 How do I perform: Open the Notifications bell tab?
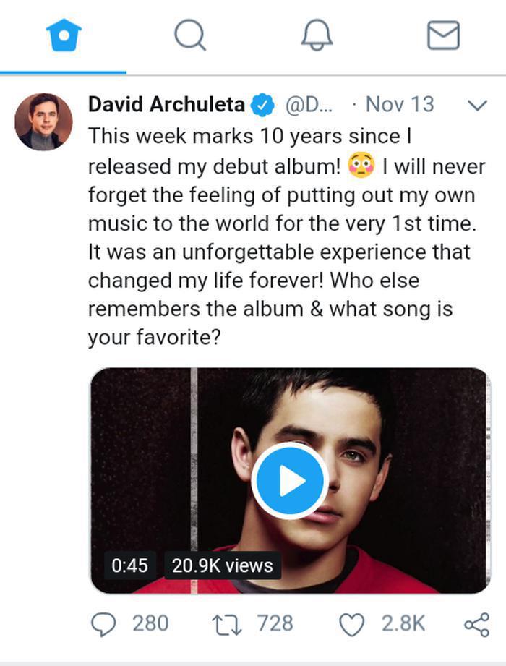pyautogui.click(x=317, y=35)
